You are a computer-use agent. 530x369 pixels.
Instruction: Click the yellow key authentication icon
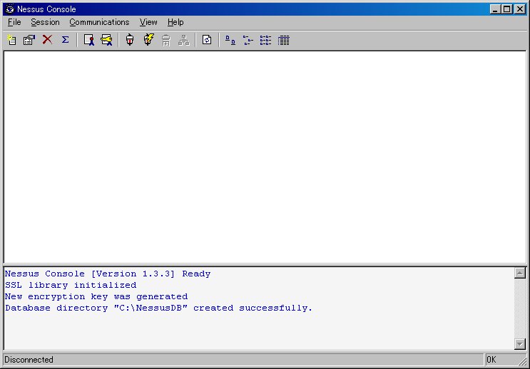click(106, 40)
